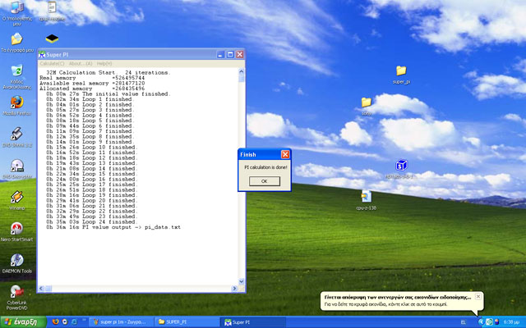The height and width of the screenshot is (328, 526).
Task: Click the vertical scrollbar thumb in Super PI
Action: click(242, 78)
